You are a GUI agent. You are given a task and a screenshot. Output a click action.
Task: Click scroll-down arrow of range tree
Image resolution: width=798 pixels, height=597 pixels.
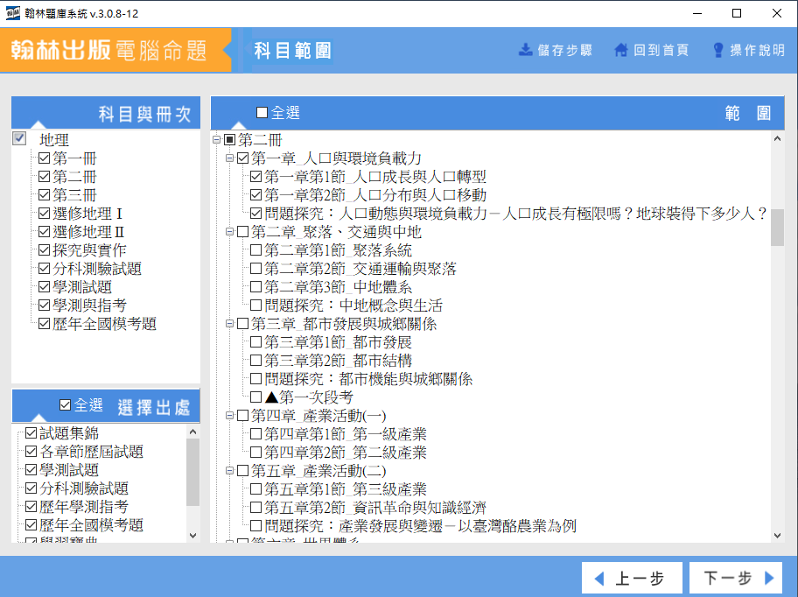click(x=777, y=535)
